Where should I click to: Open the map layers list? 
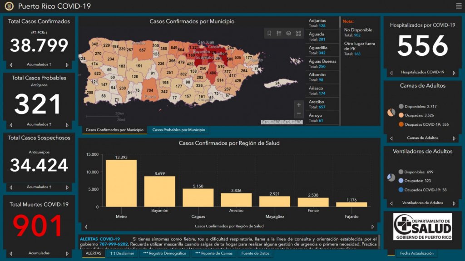288,33
